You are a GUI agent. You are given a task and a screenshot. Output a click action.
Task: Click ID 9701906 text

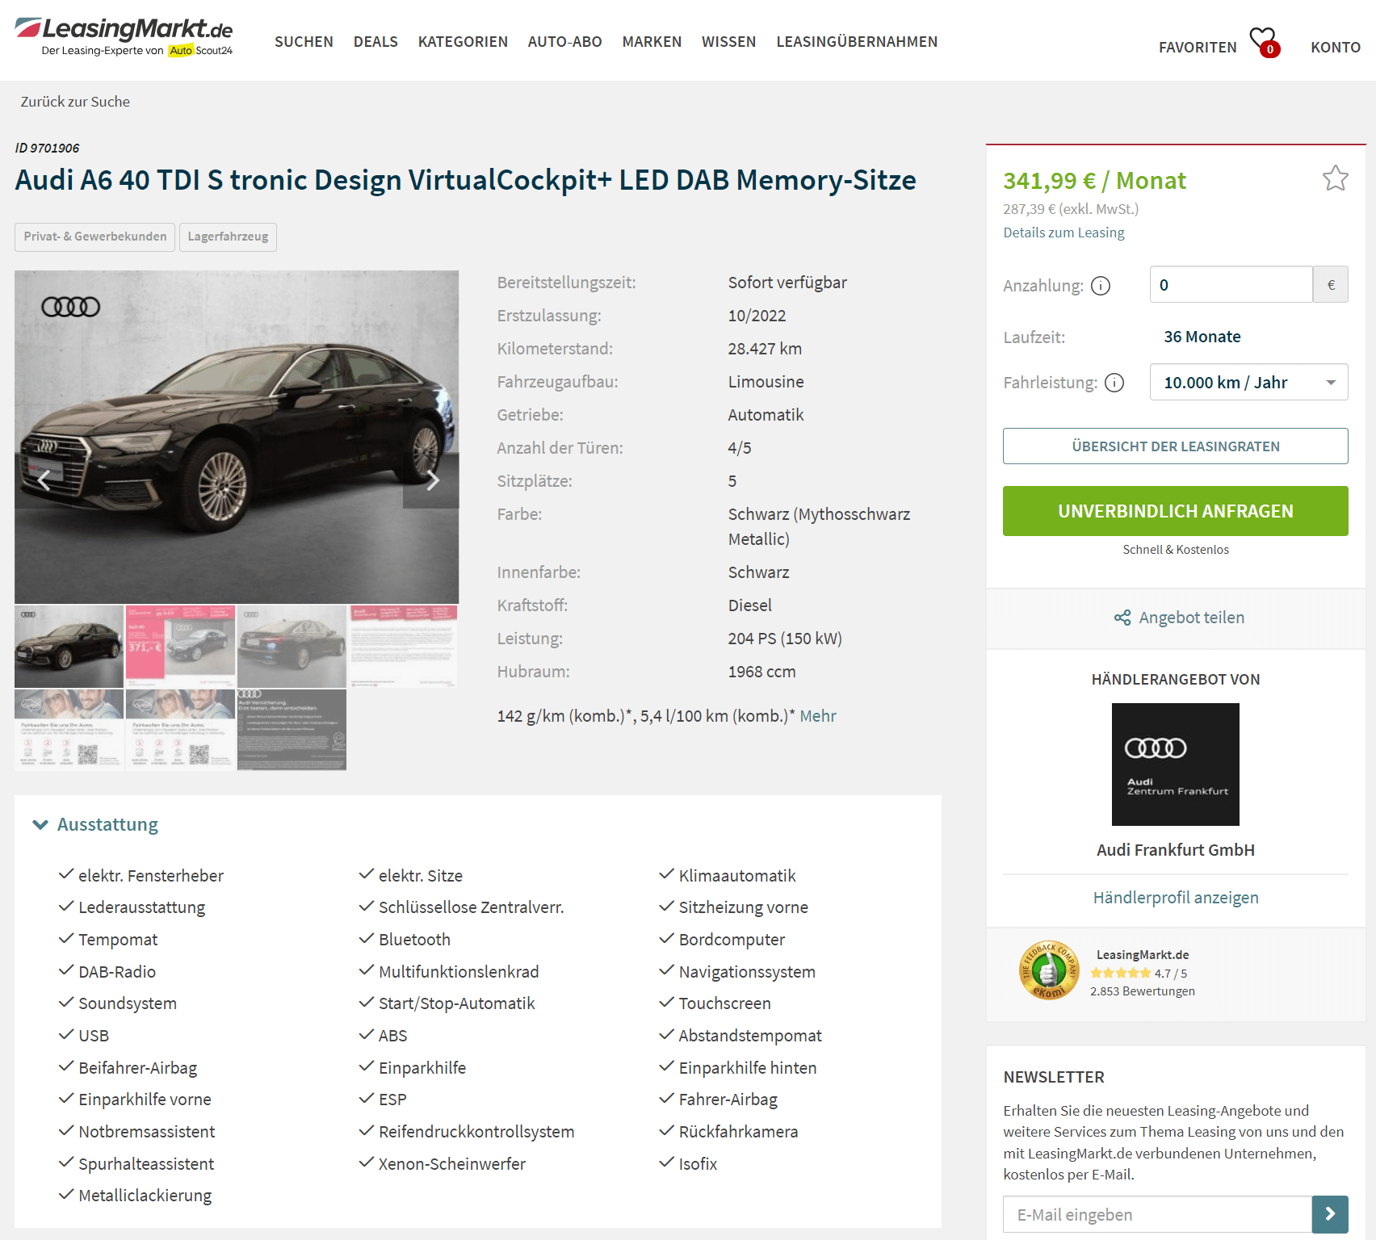[x=47, y=148]
